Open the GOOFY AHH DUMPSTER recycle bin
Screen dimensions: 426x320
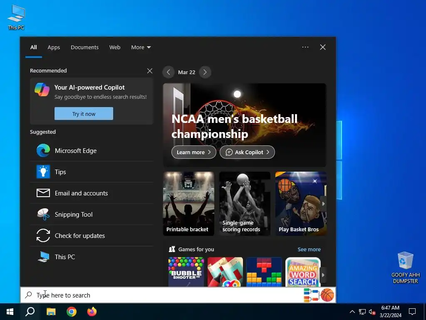[x=405, y=268]
